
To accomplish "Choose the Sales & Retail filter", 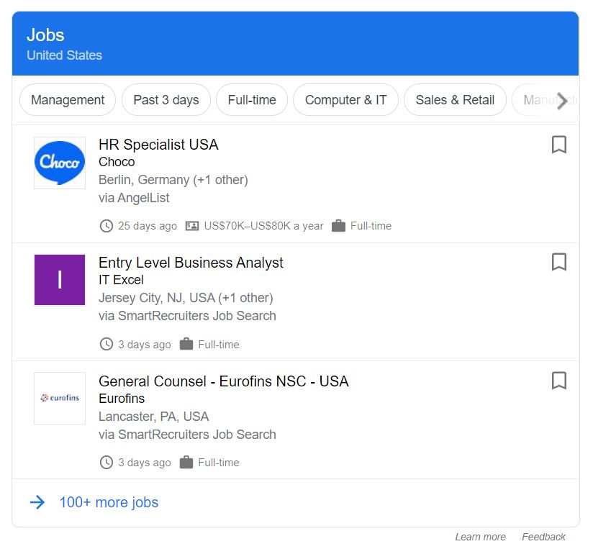I will pos(455,100).
